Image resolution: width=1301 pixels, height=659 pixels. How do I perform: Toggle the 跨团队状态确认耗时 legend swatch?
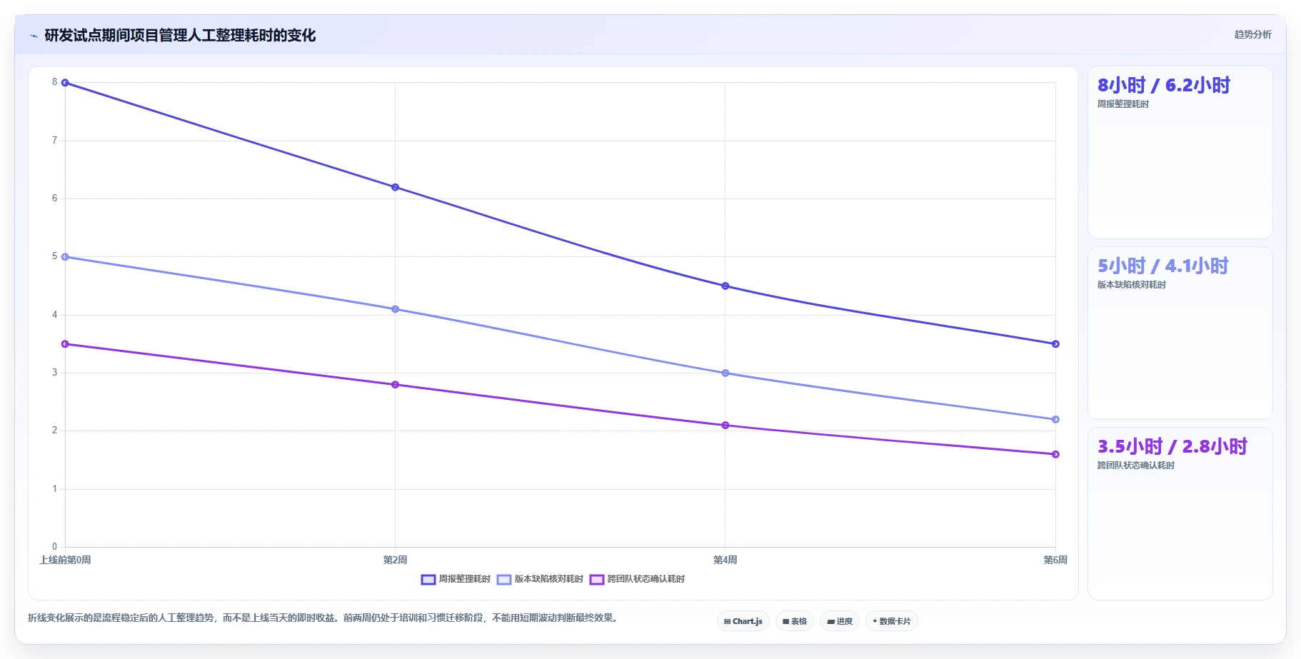click(597, 579)
